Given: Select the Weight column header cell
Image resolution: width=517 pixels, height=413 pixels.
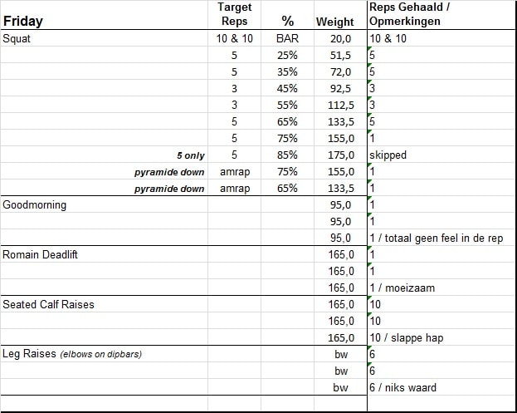Looking at the screenshot, I should coord(334,22).
